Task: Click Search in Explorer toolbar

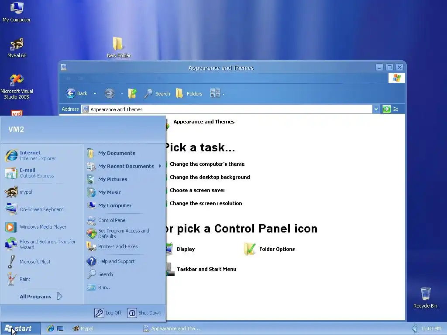Action: pos(157,93)
